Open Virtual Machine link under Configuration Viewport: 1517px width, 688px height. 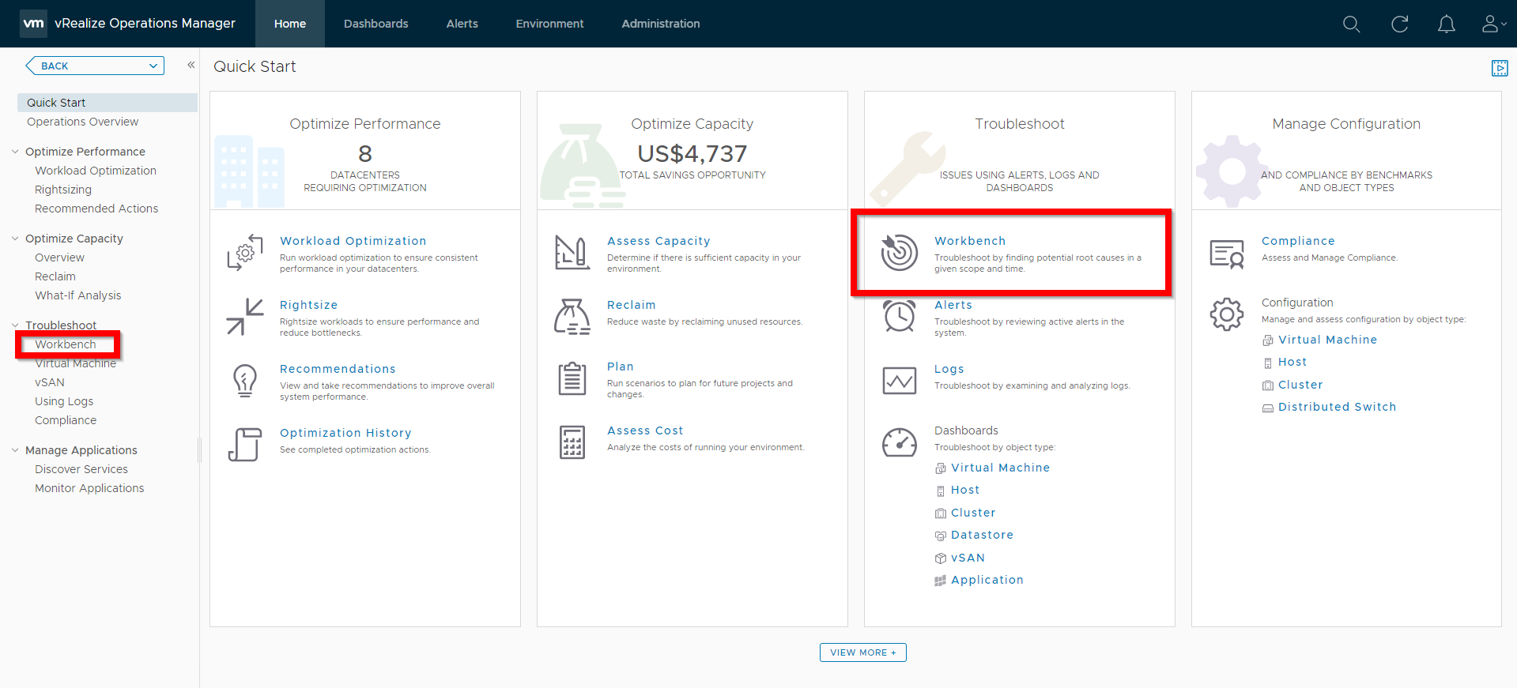coord(1327,340)
